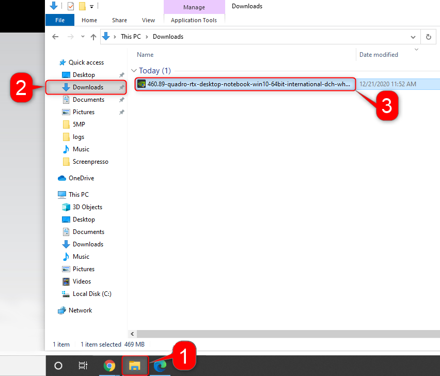
Task: Click the 3D Objects cube icon
Action: (66, 207)
